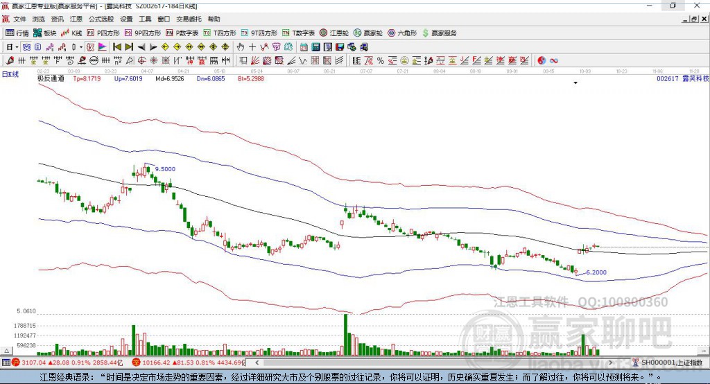The height and width of the screenshot is (384, 710).
Task: Open the calendar date icon
Action: [304, 47]
